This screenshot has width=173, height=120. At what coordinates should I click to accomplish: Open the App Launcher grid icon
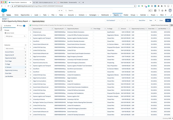[3, 15]
